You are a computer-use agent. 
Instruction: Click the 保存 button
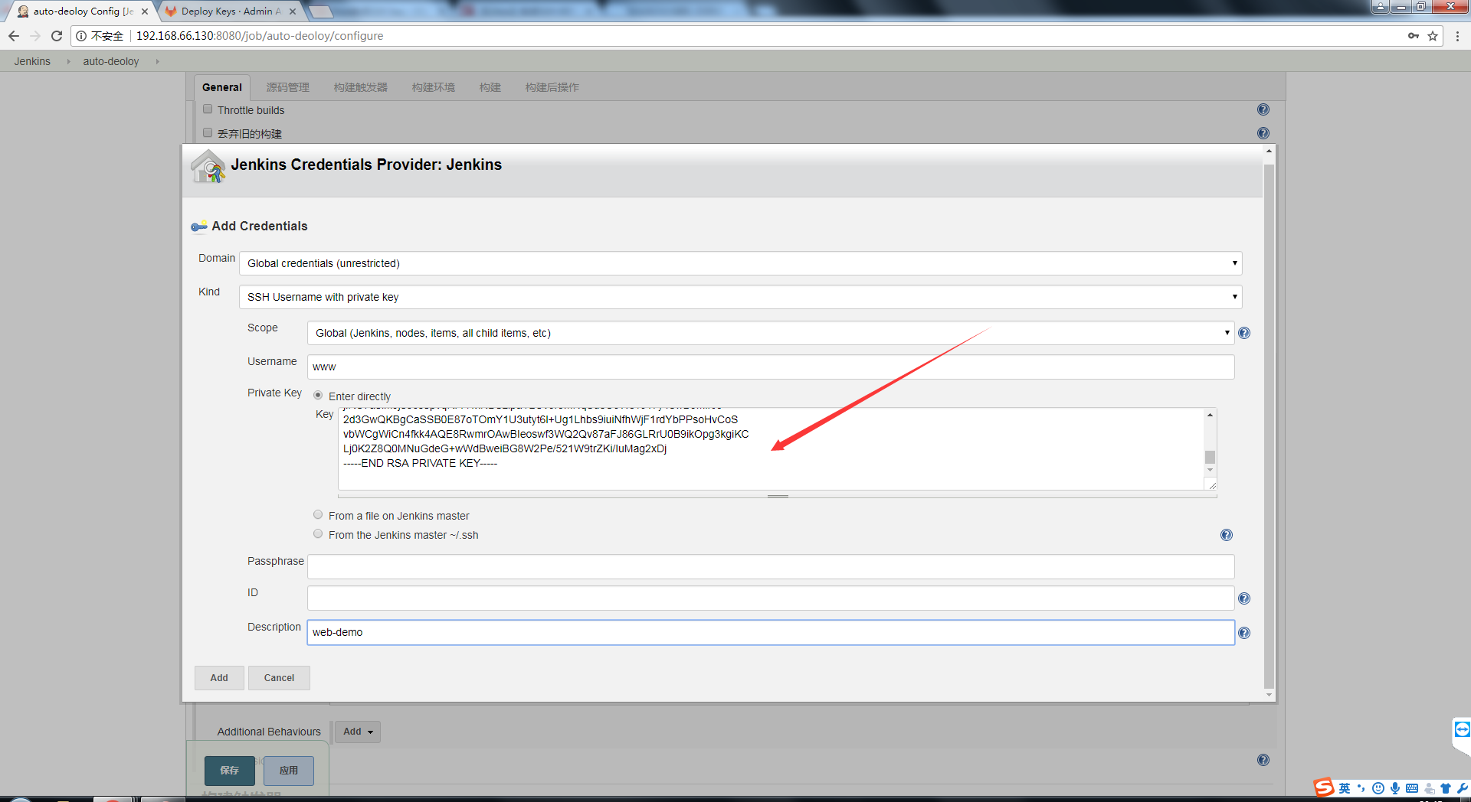click(x=230, y=771)
